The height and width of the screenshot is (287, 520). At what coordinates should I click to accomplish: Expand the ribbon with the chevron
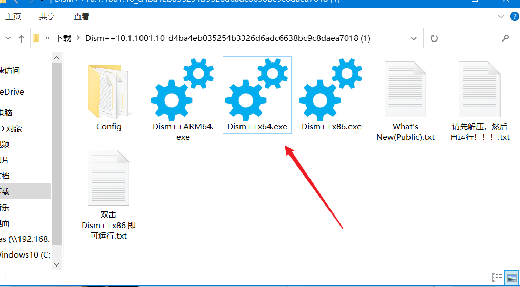click(501, 16)
